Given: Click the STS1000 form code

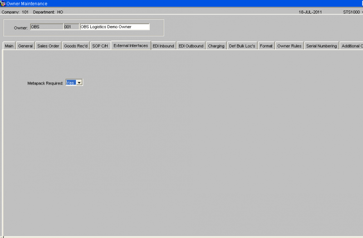Looking at the screenshot, I should pos(351,12).
